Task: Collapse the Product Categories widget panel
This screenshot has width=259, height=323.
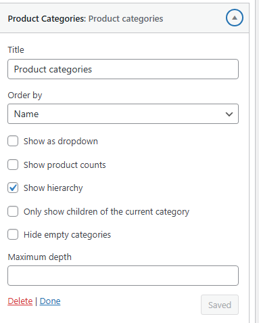Action: point(235,18)
